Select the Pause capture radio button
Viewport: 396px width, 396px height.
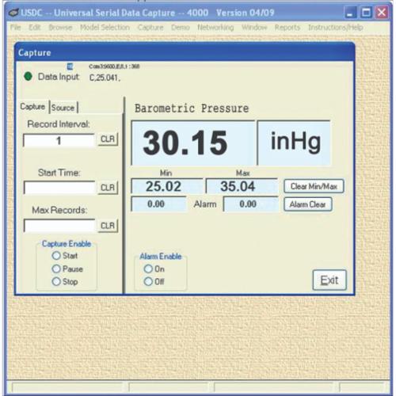(56, 268)
